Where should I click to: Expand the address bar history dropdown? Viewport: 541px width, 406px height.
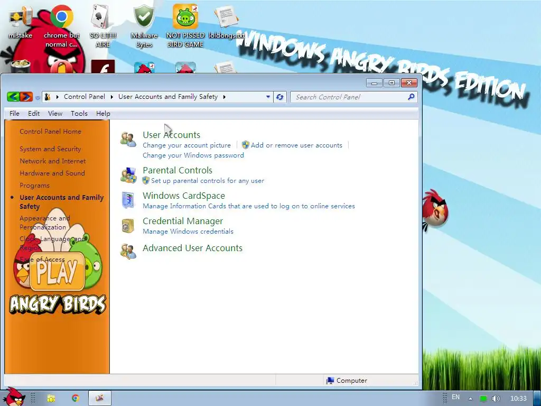point(268,97)
